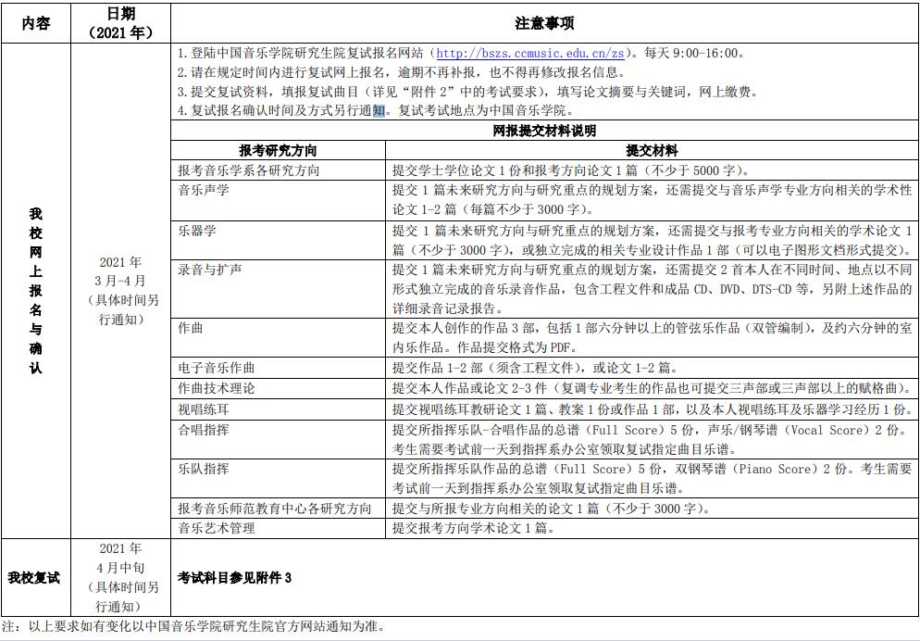Click the 考试科目参见附件3 text
Image resolution: width=920 pixels, height=641 pixels.
point(234,577)
